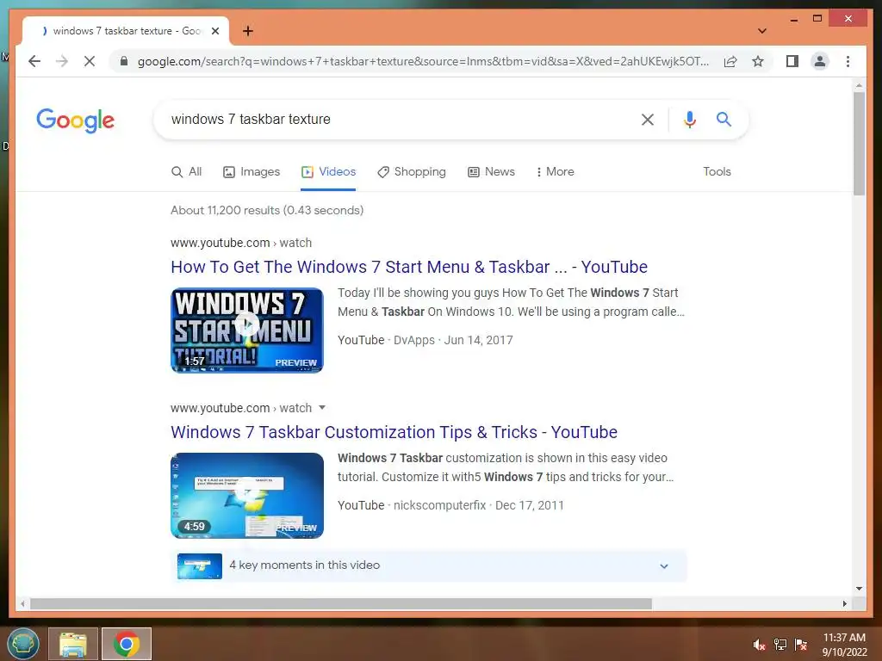Image resolution: width=882 pixels, height=661 pixels.
Task: Click the second www.youtube.com › watch URL
Action: (x=241, y=408)
